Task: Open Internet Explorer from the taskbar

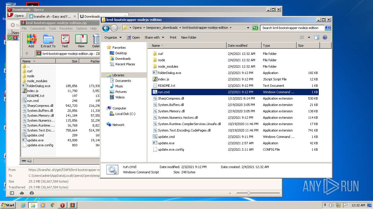Action: 23,205
